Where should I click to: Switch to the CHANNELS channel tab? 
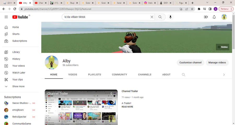pyautogui.click(x=145, y=75)
